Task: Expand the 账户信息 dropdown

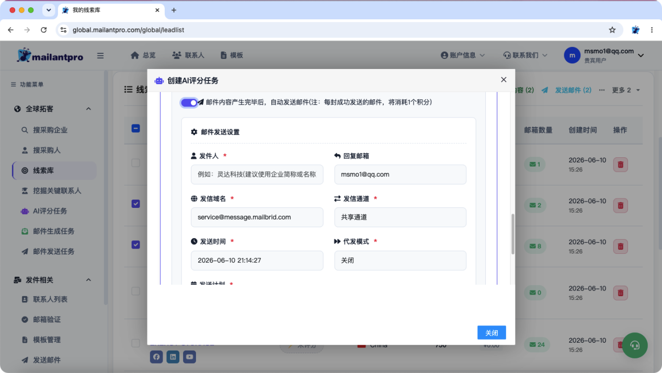Action: point(463,55)
